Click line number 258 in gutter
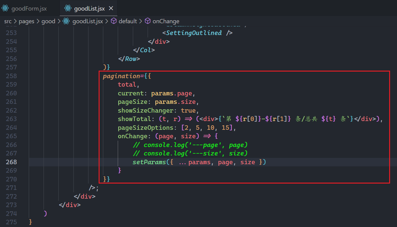The height and width of the screenshot is (227, 397). click(x=11, y=76)
